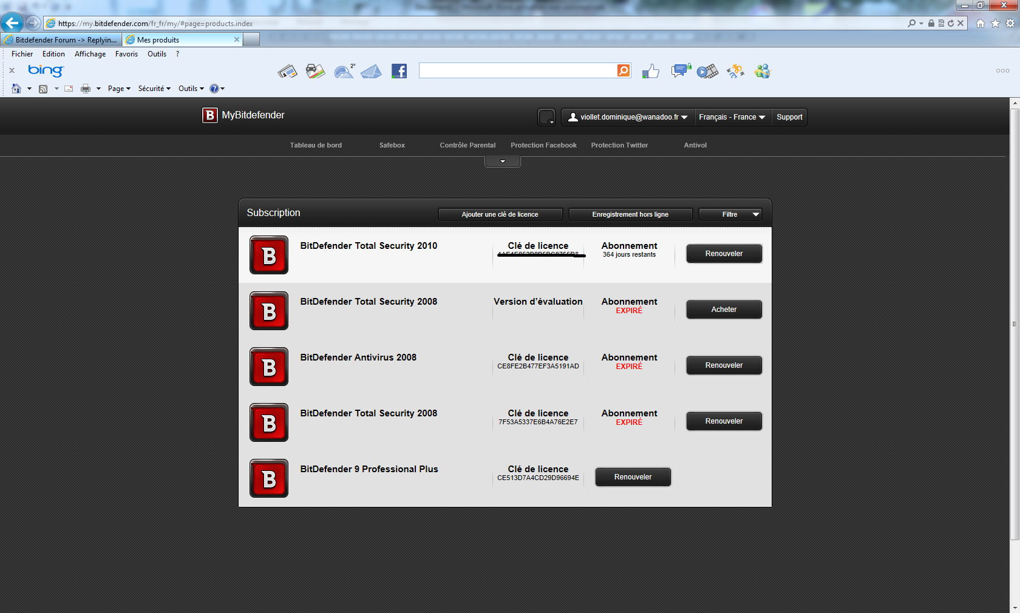Go to Protection Twitter section
This screenshot has width=1020, height=613.
pos(619,145)
